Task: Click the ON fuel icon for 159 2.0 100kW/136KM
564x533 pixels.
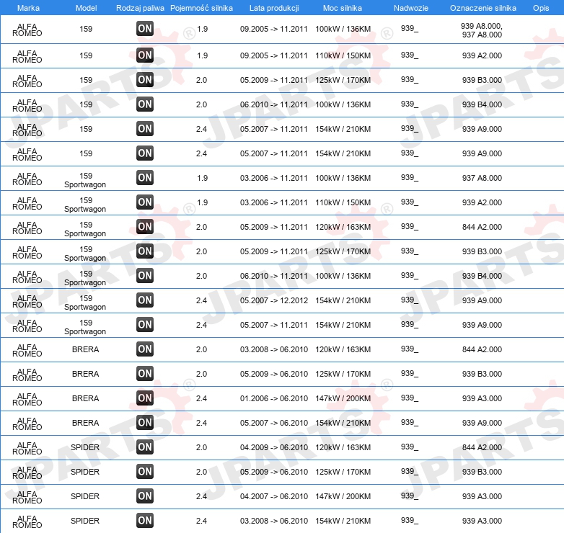Action: 145,104
